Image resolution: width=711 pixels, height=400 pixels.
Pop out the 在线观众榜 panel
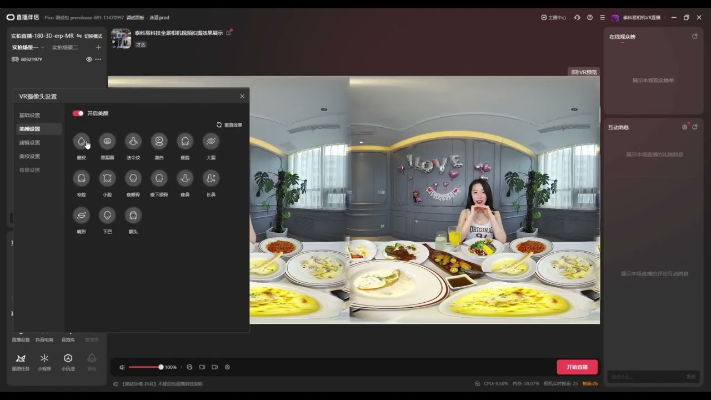(x=695, y=36)
